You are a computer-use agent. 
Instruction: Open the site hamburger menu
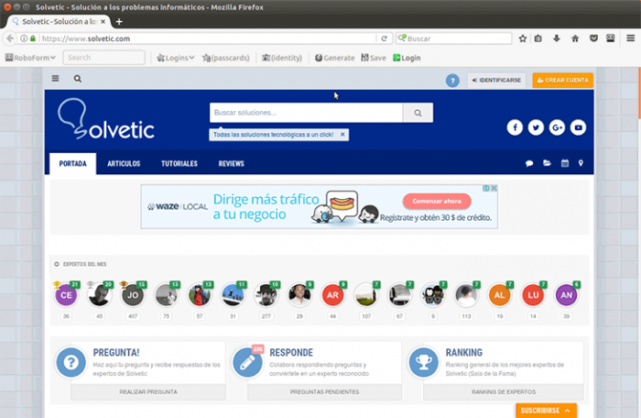point(55,79)
